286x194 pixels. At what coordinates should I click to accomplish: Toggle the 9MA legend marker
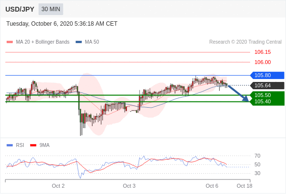pos(33,145)
